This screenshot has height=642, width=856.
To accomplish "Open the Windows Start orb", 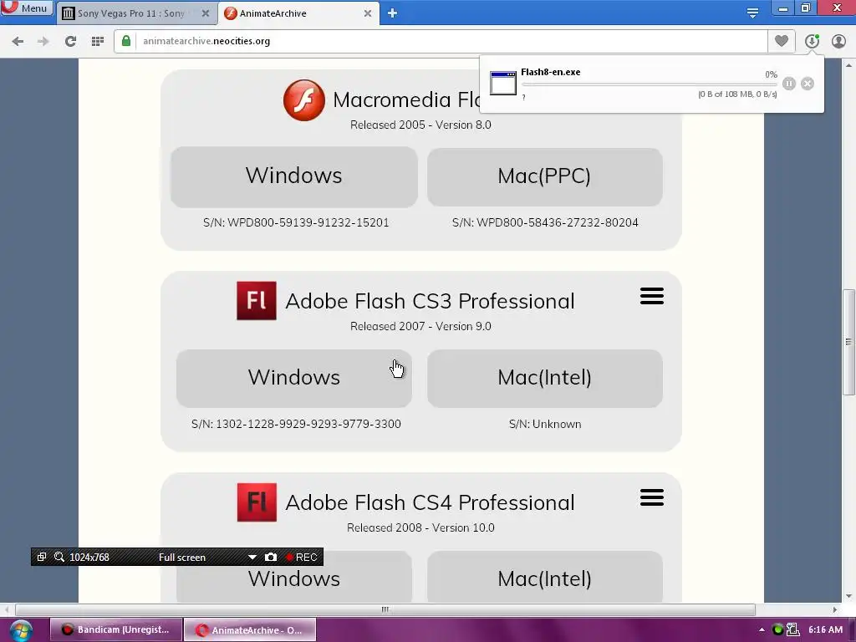I will tap(21, 630).
